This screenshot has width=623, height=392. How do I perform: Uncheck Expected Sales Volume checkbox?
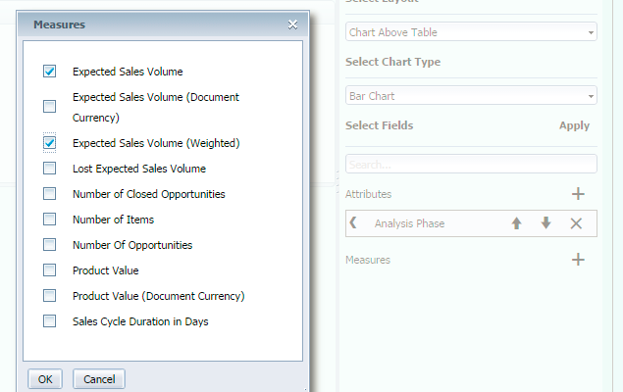49,72
